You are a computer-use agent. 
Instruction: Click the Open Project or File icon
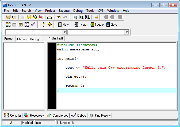(x=14, y=17)
